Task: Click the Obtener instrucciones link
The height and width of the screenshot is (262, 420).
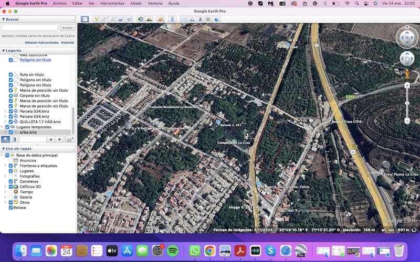Action: [41, 42]
